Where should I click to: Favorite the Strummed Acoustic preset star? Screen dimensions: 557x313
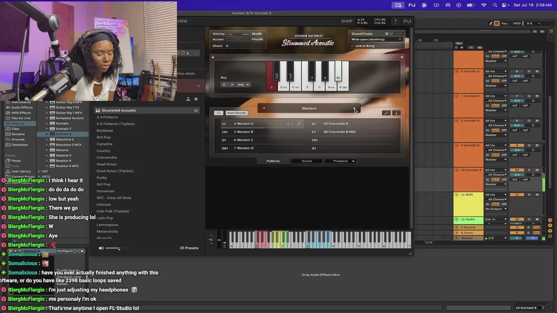pos(196,110)
